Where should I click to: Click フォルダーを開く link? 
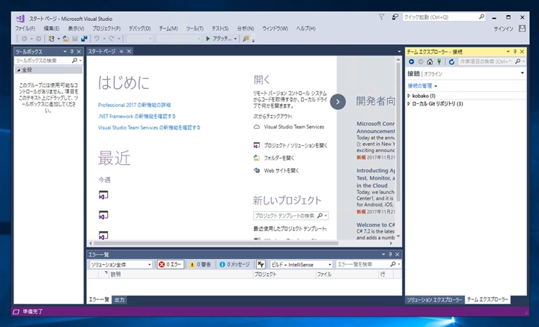pos(279,158)
